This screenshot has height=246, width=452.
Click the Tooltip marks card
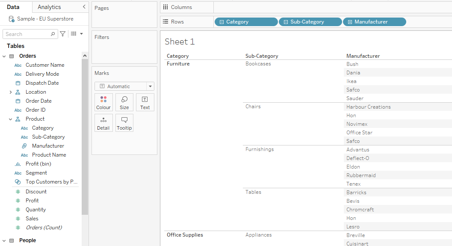click(124, 123)
